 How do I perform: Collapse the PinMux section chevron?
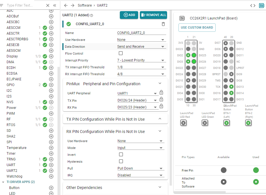point(160,83)
